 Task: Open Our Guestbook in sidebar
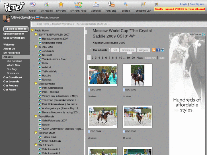tap(13, 77)
